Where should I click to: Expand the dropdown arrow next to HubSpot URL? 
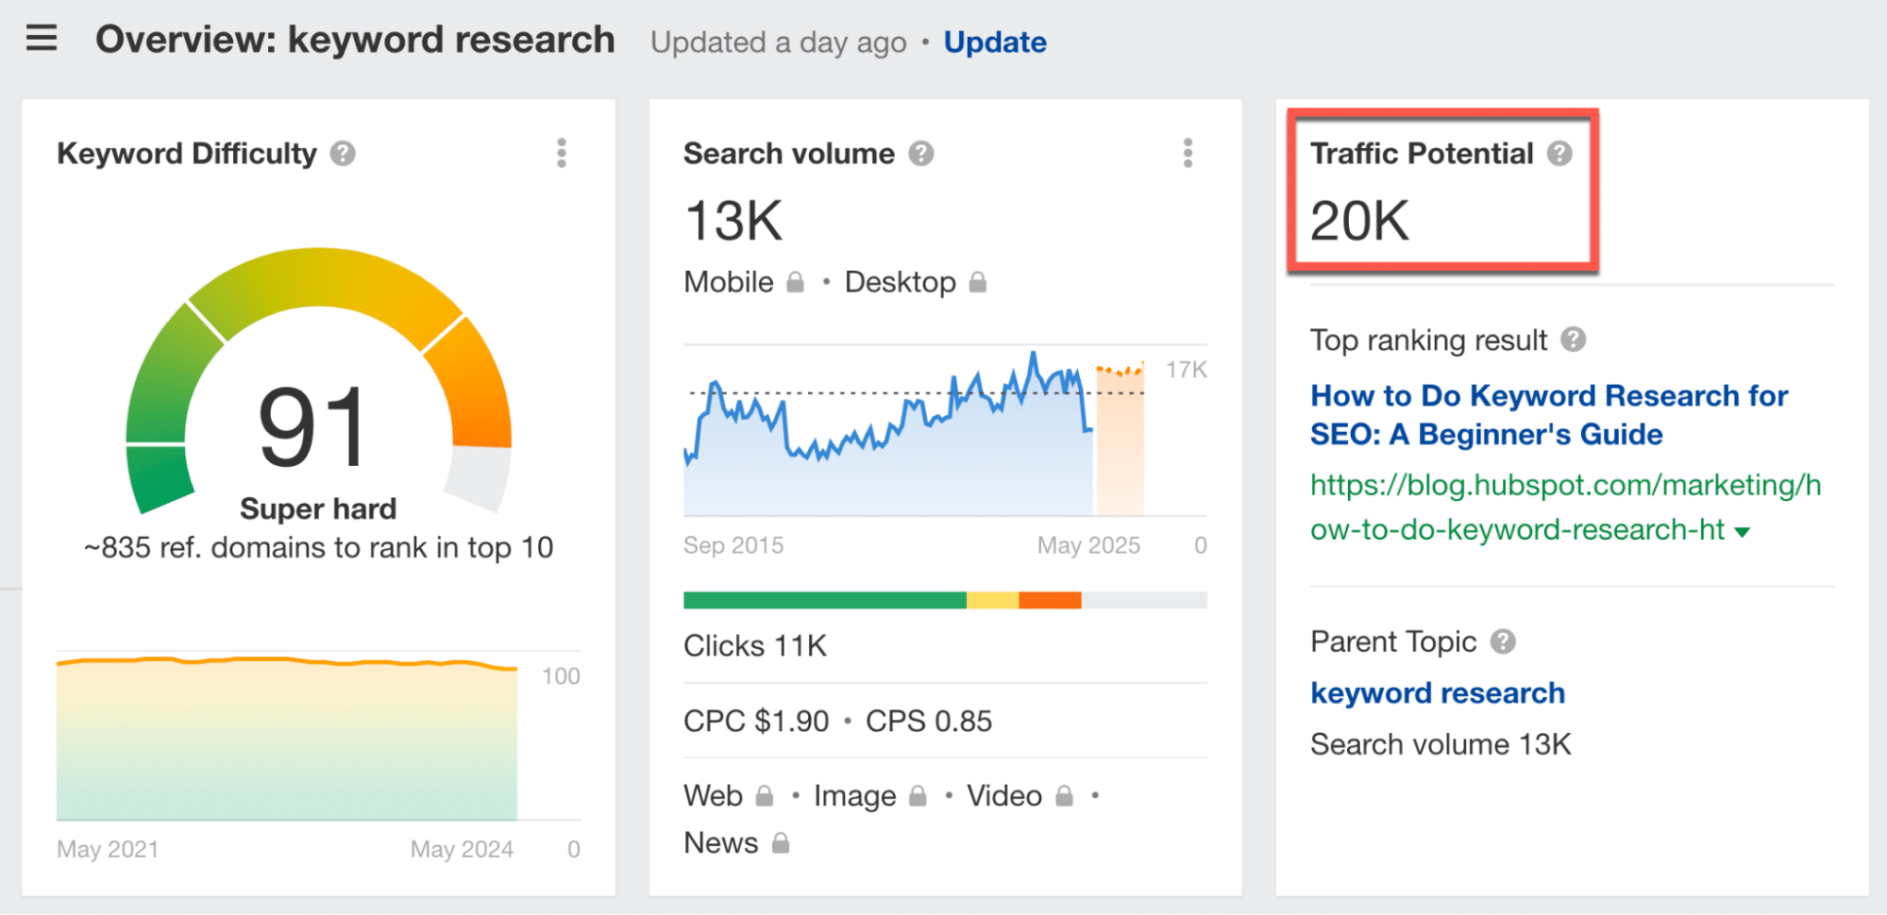coord(1743,532)
